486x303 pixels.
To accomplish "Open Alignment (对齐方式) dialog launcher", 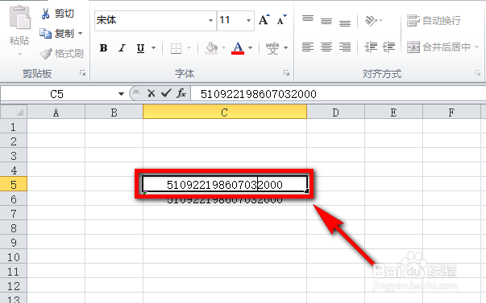I will (477, 73).
